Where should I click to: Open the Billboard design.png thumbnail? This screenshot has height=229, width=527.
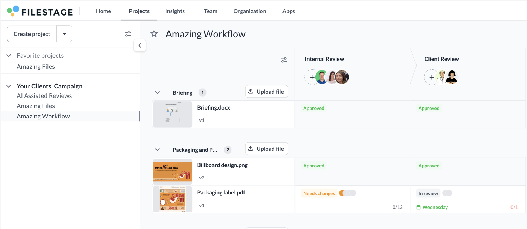coord(173,172)
